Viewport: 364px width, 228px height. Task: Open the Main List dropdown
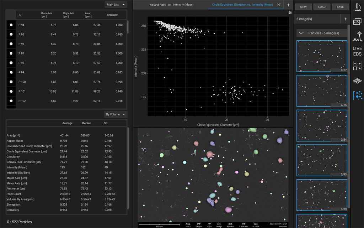(x=116, y=5)
